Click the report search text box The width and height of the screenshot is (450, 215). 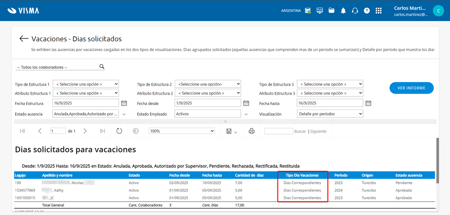[x=278, y=131]
